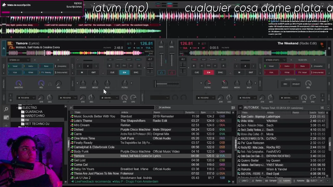The height and width of the screenshot is (187, 333).
Task: Click deck A CUE button
Action: (112, 72)
